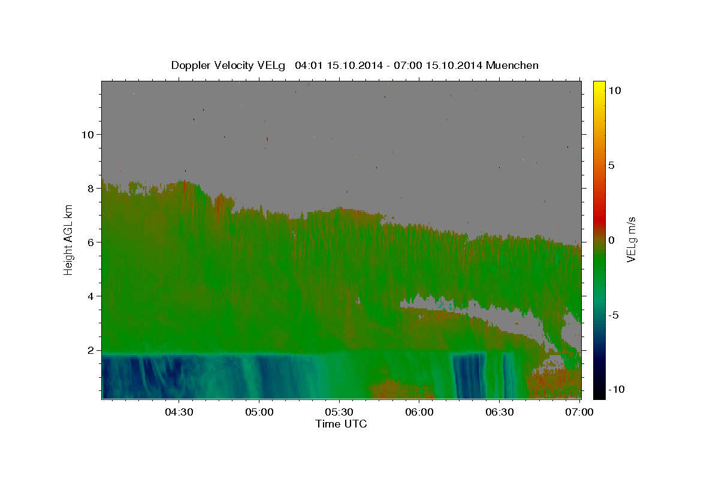Screen dimensions: 719x479
Task: Click the 06:00 time tick label
Action: click(419, 413)
